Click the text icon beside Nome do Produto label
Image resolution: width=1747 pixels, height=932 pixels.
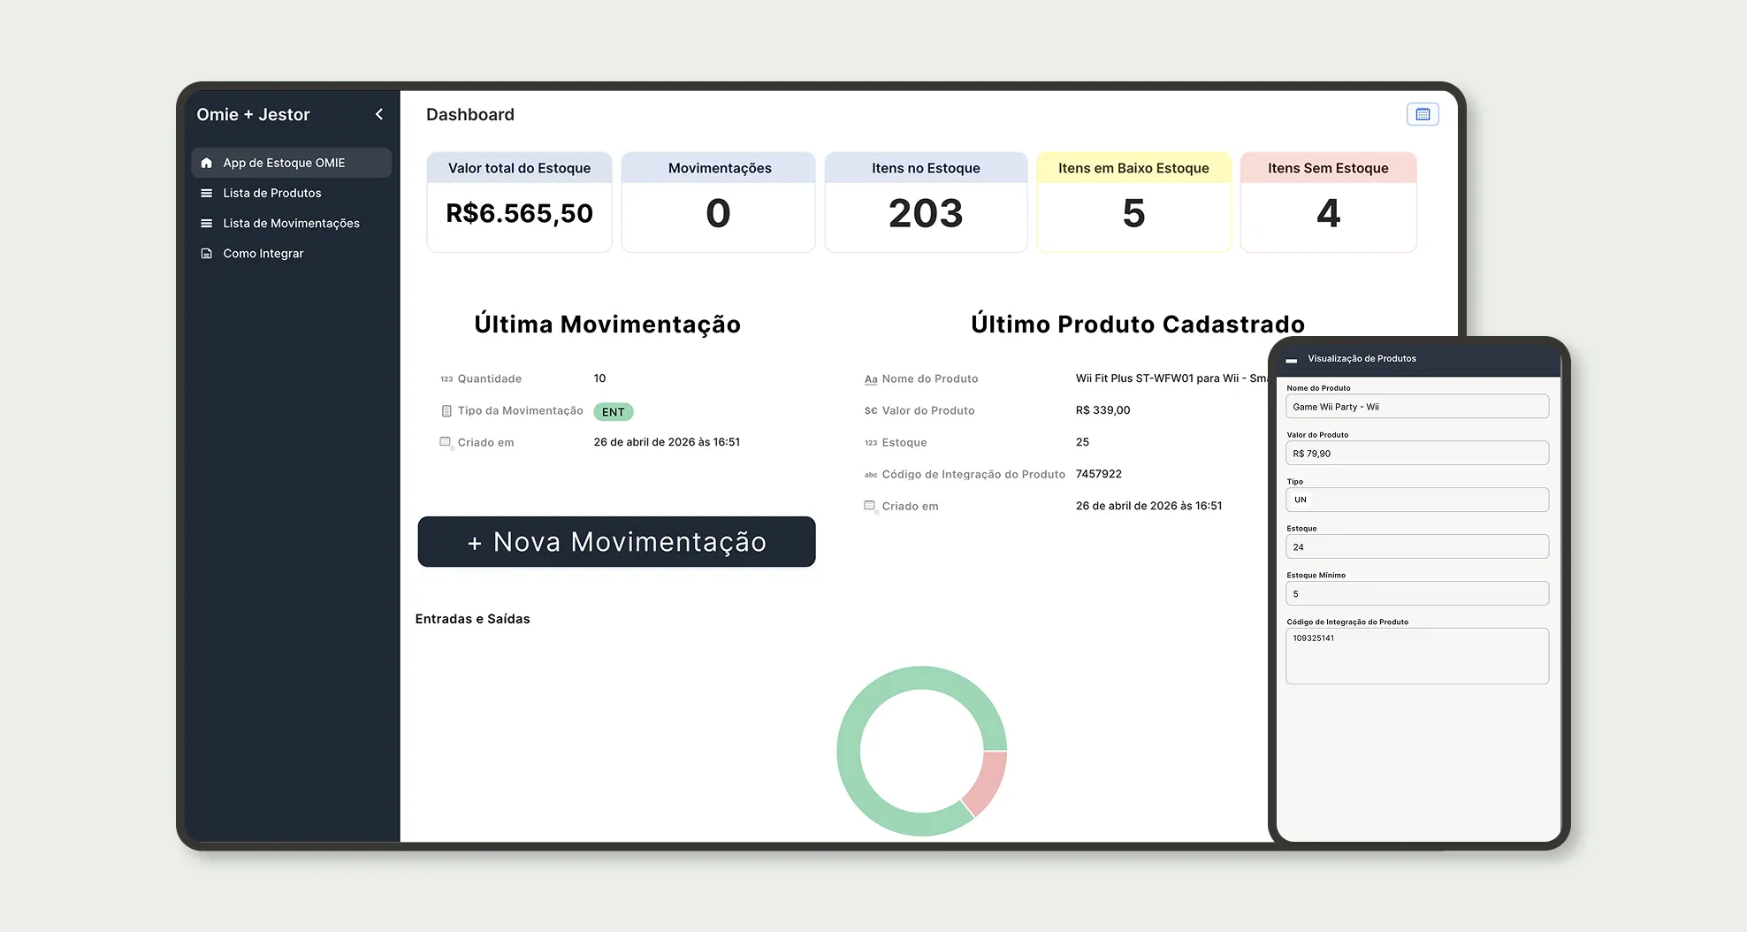(871, 379)
